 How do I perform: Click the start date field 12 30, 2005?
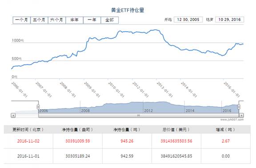(x=188, y=20)
